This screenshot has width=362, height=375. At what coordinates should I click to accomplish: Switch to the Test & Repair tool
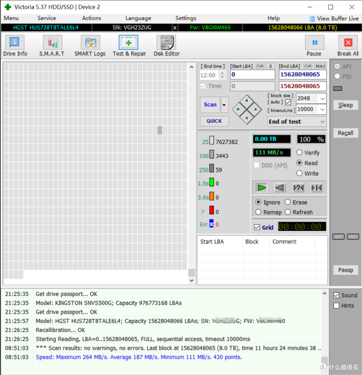(129, 46)
